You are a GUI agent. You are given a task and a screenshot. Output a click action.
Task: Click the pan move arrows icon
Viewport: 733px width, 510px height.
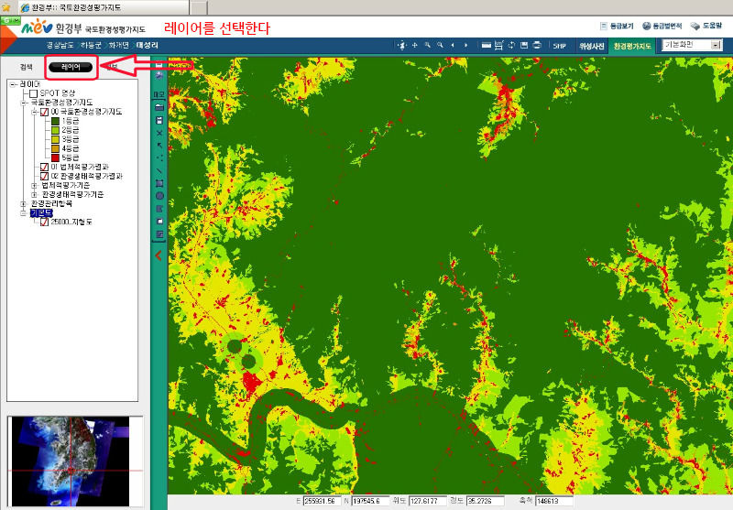tap(414, 45)
